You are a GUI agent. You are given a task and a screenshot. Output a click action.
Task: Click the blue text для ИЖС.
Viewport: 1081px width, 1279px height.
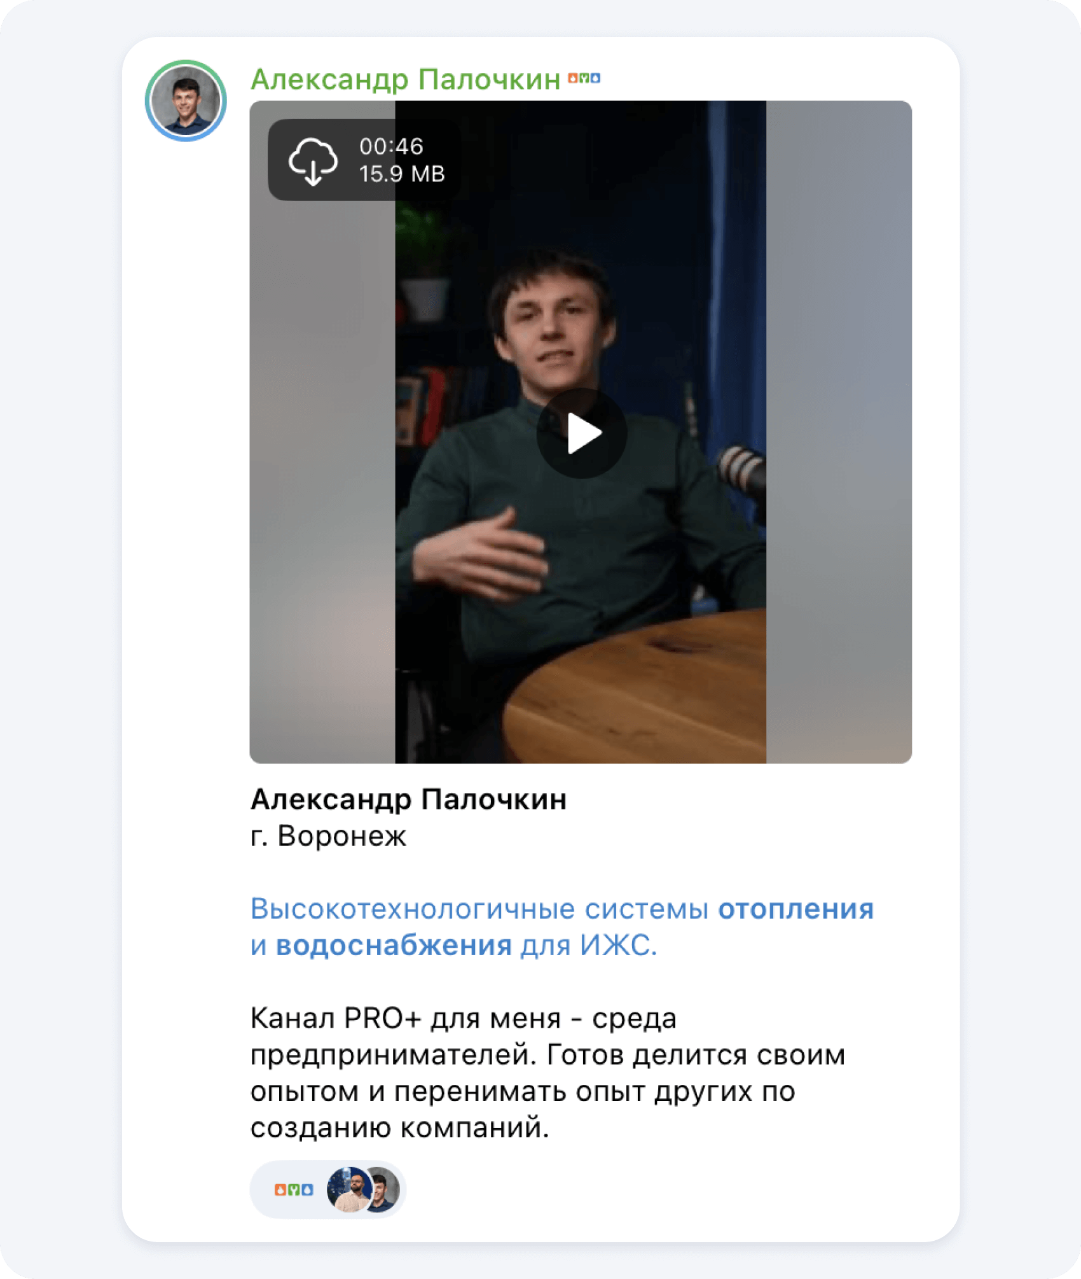pyautogui.click(x=589, y=946)
